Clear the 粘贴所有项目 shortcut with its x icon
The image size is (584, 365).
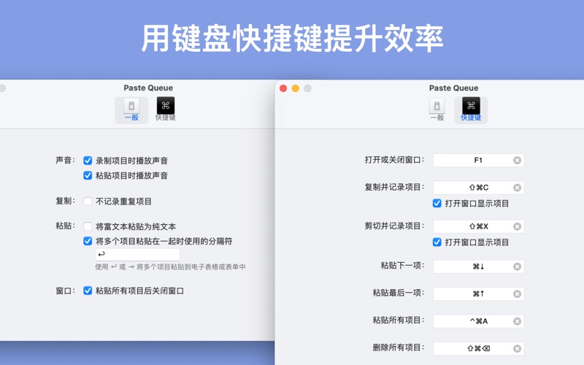pos(517,321)
